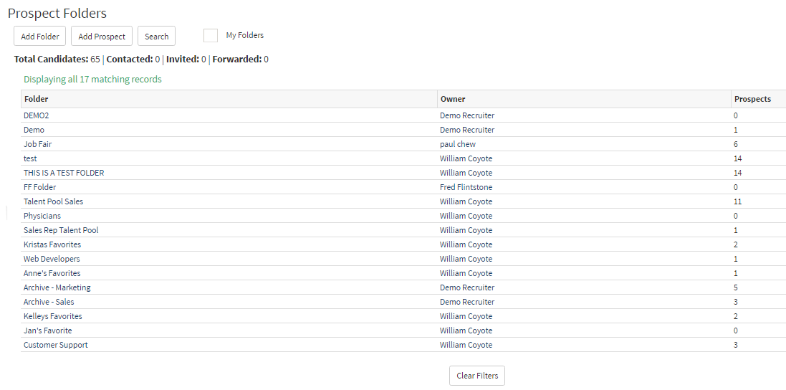Toggle the My Folders checkbox
The height and width of the screenshot is (390, 786).
pyautogui.click(x=211, y=36)
